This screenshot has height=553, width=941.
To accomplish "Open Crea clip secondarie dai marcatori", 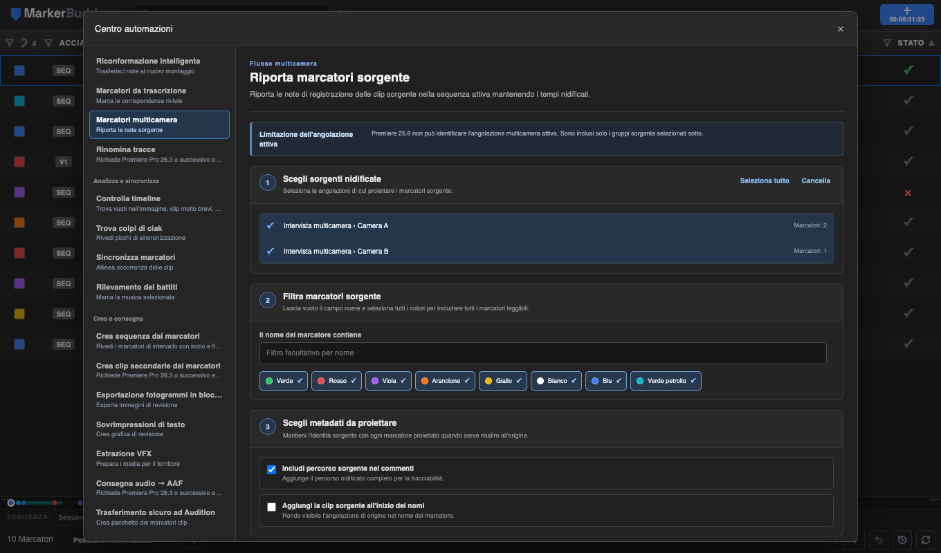I will [x=159, y=370].
